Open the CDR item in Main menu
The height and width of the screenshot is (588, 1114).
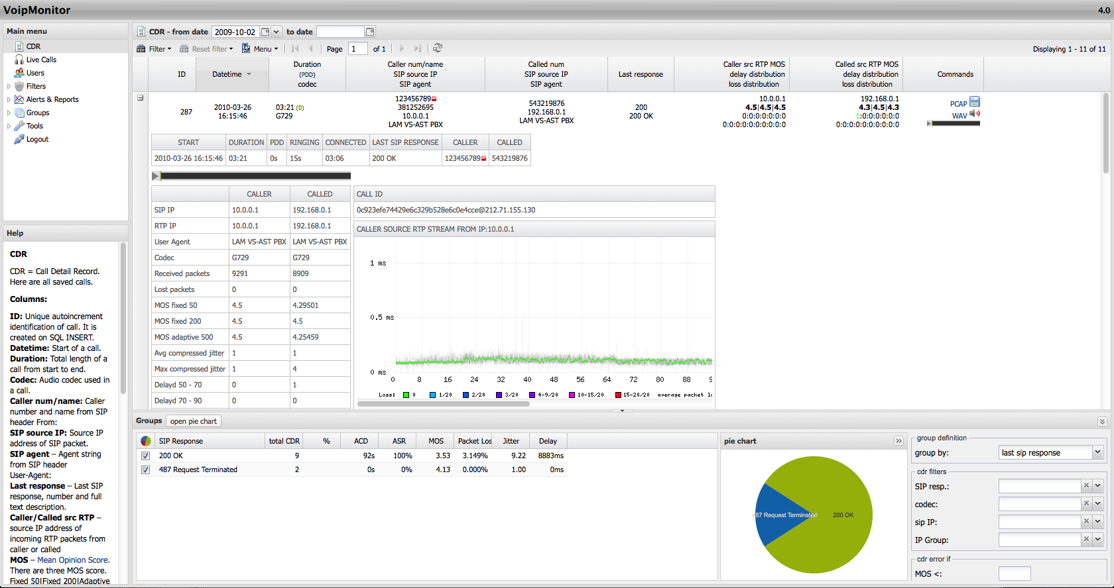[x=33, y=46]
